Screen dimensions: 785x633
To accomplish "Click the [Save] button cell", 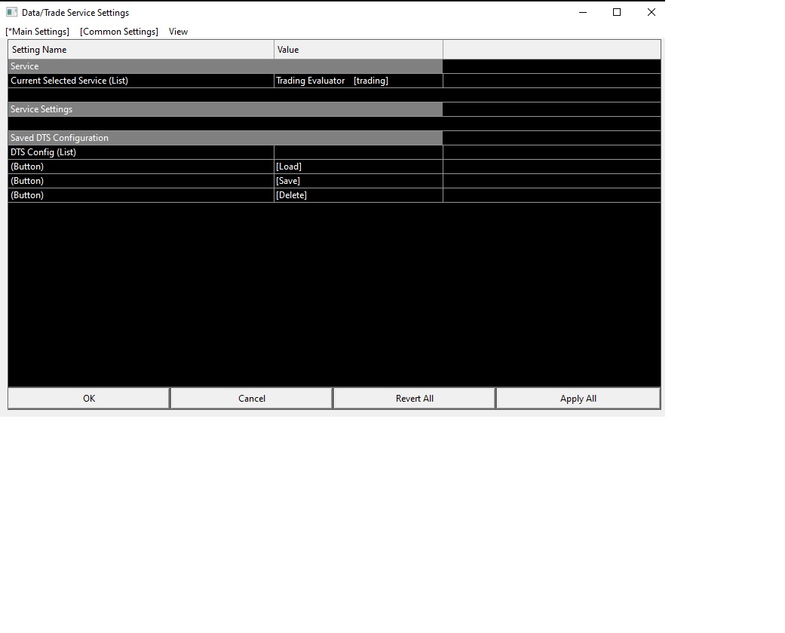I will [x=358, y=181].
